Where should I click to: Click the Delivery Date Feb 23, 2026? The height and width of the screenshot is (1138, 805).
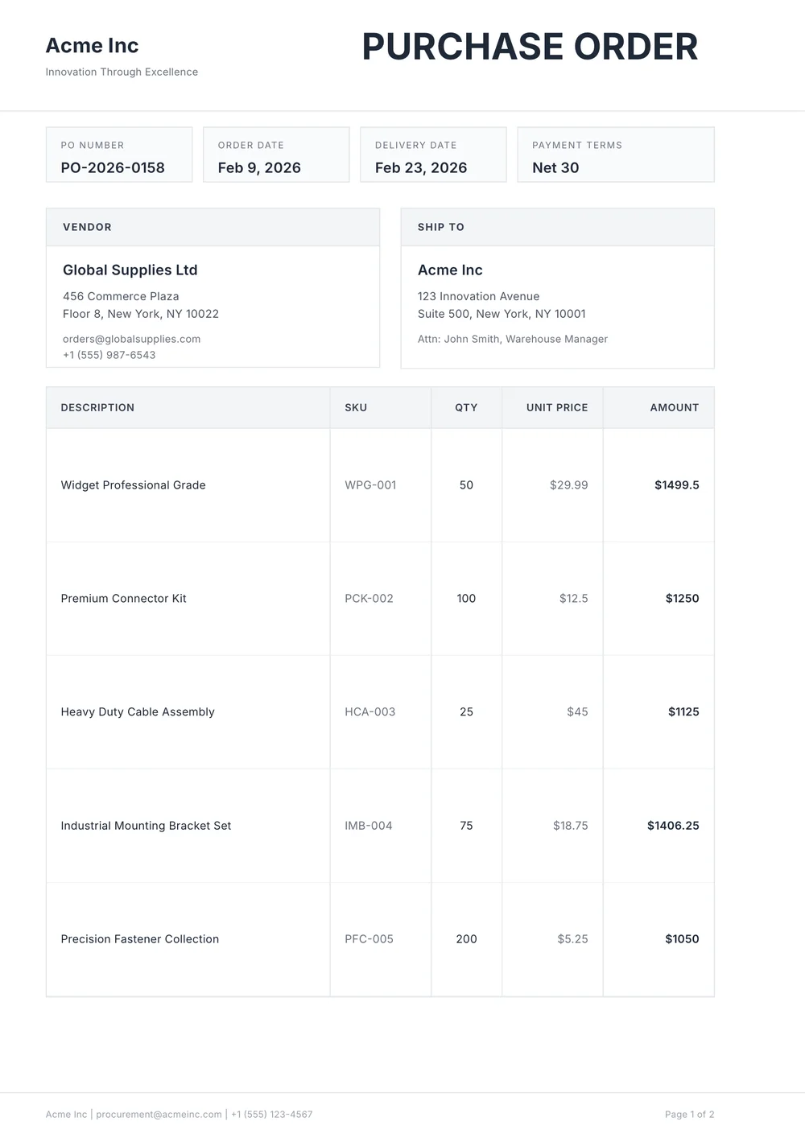(x=421, y=167)
